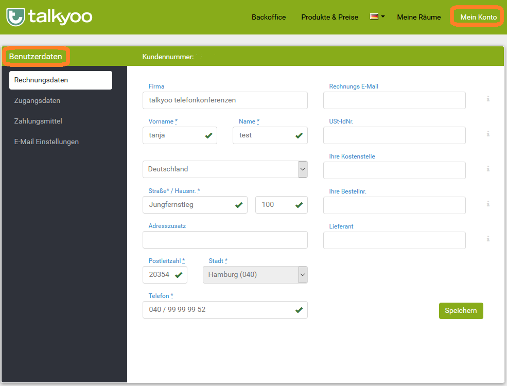
Task: Focus the Postleitzahl field 20354
Action: [165, 275]
